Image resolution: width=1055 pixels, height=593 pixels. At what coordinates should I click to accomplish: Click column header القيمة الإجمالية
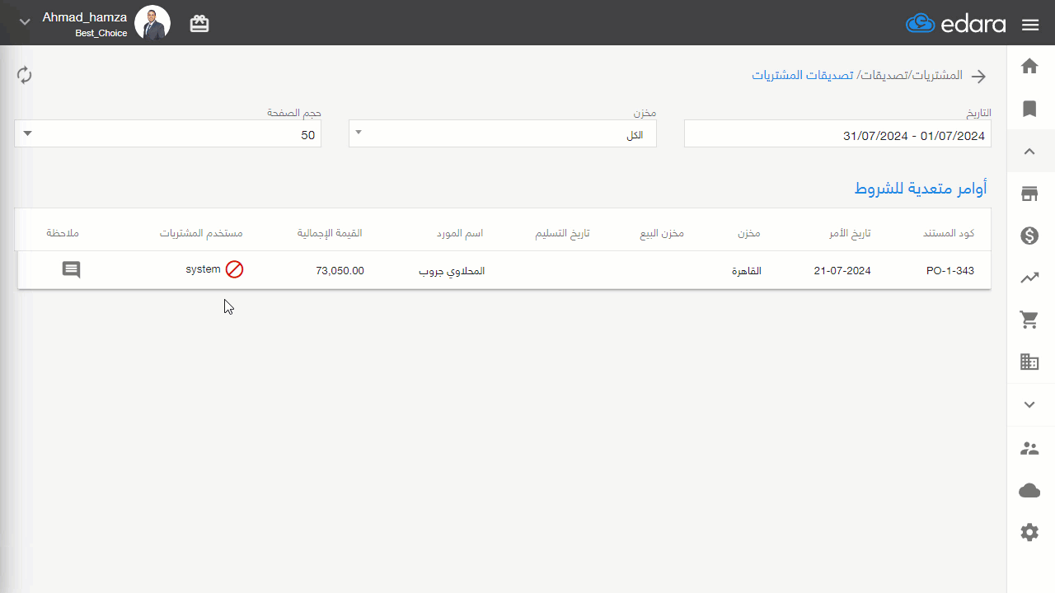coord(330,233)
